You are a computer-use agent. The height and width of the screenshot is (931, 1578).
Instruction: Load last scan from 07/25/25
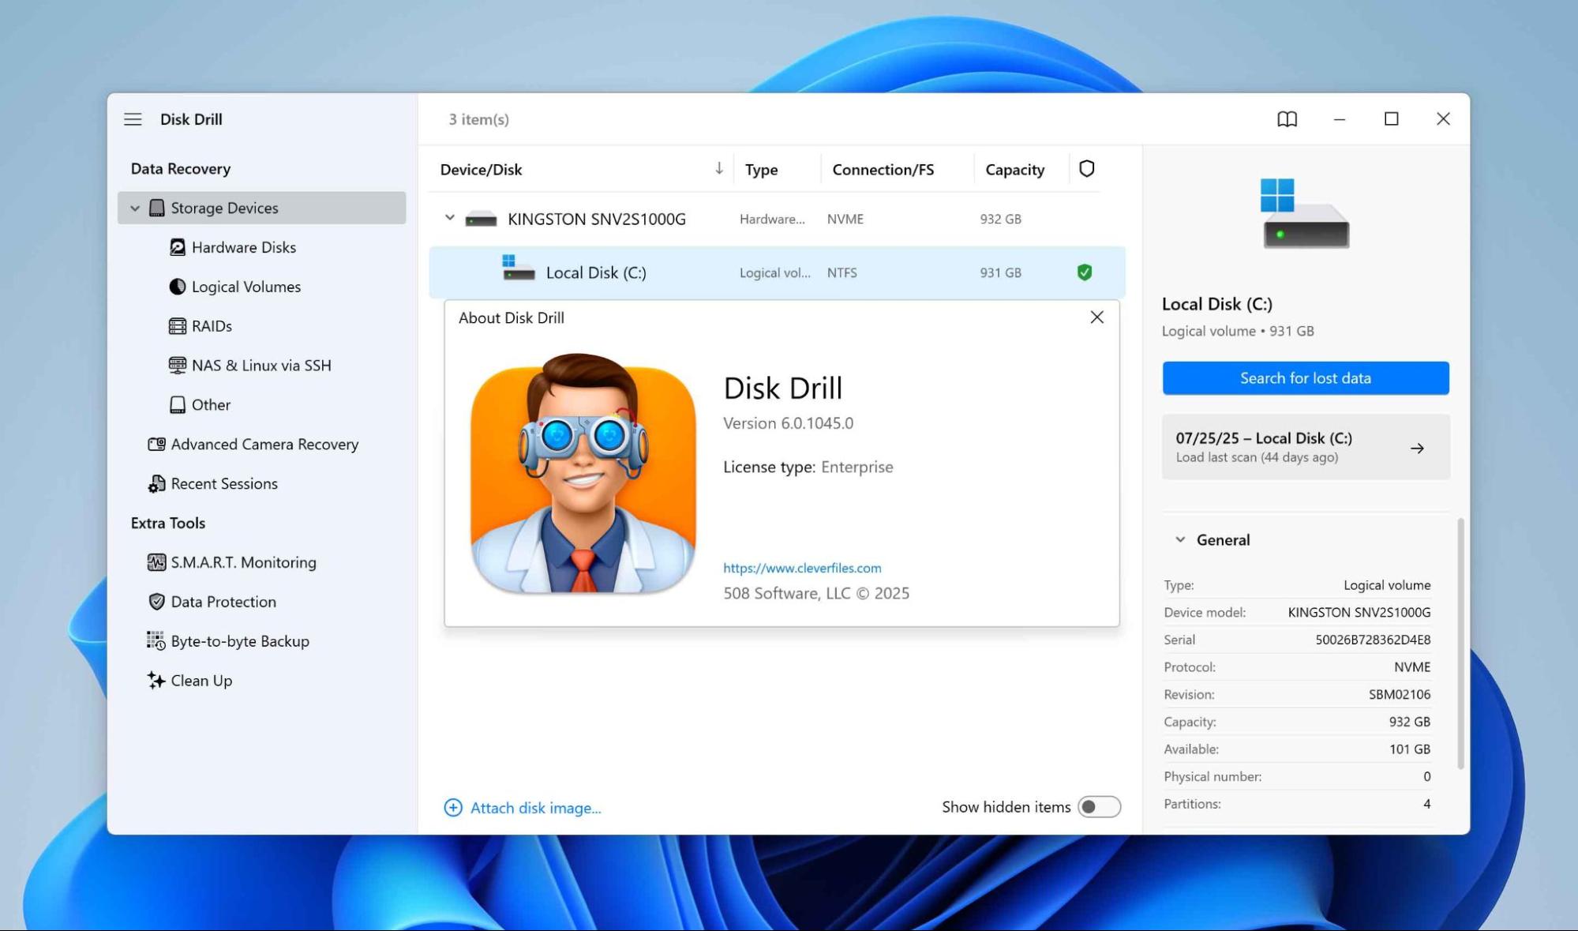[x=1305, y=447]
